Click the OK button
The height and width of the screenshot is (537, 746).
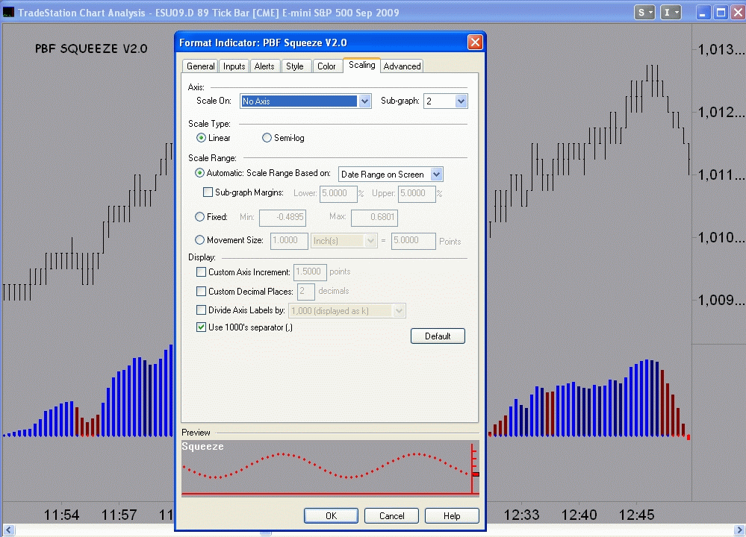(x=331, y=515)
